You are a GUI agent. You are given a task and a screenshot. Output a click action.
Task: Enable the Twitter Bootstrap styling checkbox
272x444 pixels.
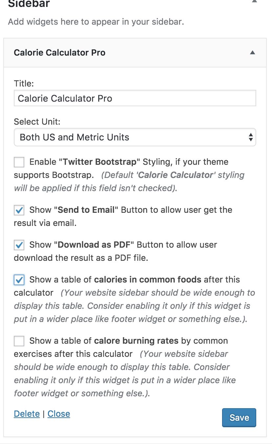click(19, 162)
